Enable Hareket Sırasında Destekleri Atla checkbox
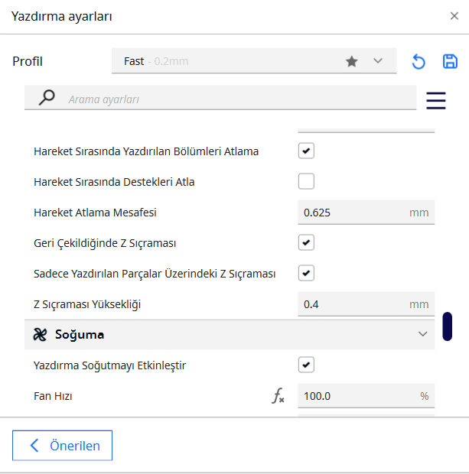The width and height of the screenshot is (469, 474). 306,182
